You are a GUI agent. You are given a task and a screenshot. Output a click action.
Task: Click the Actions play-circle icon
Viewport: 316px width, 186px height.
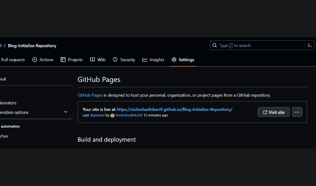pos(35,60)
